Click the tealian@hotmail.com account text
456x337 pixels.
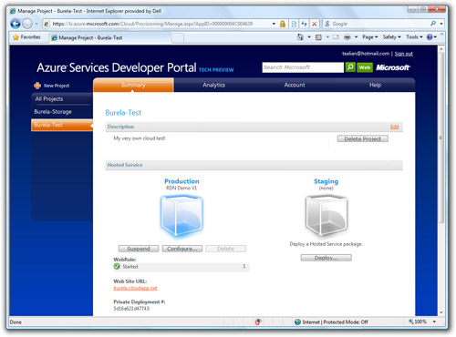point(366,54)
